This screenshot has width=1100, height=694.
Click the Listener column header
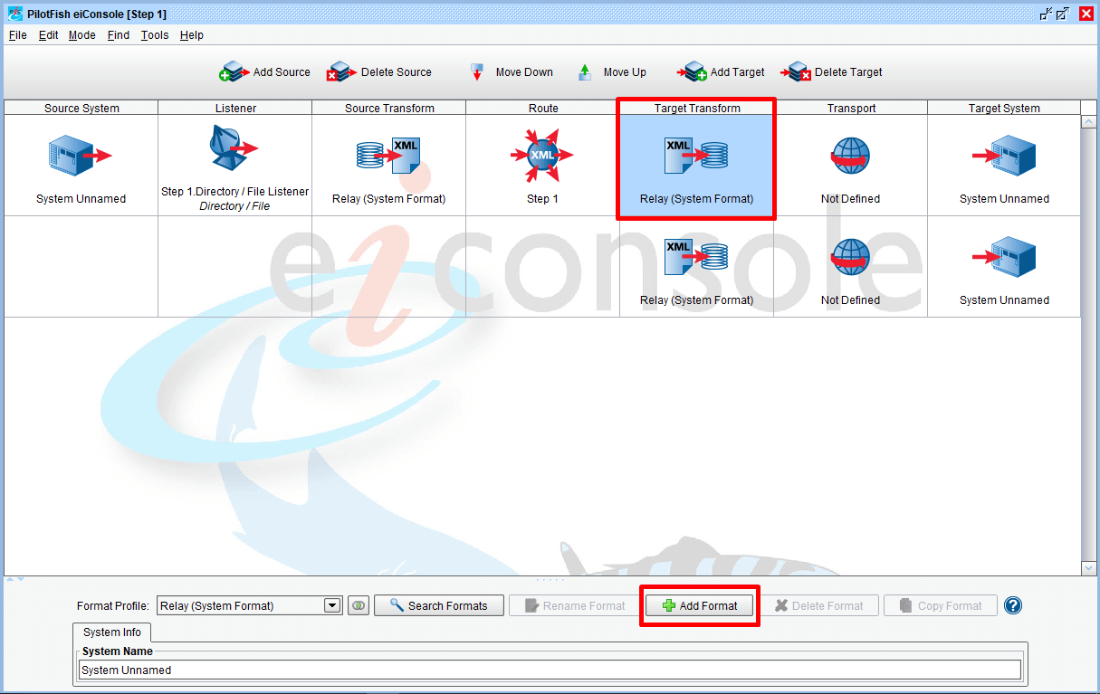(235, 108)
